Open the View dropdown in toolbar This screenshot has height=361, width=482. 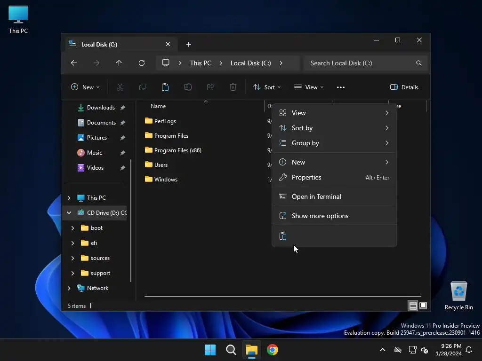coord(309,87)
